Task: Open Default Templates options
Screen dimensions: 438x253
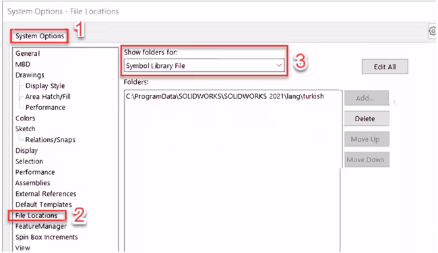Action: pyautogui.click(x=44, y=205)
